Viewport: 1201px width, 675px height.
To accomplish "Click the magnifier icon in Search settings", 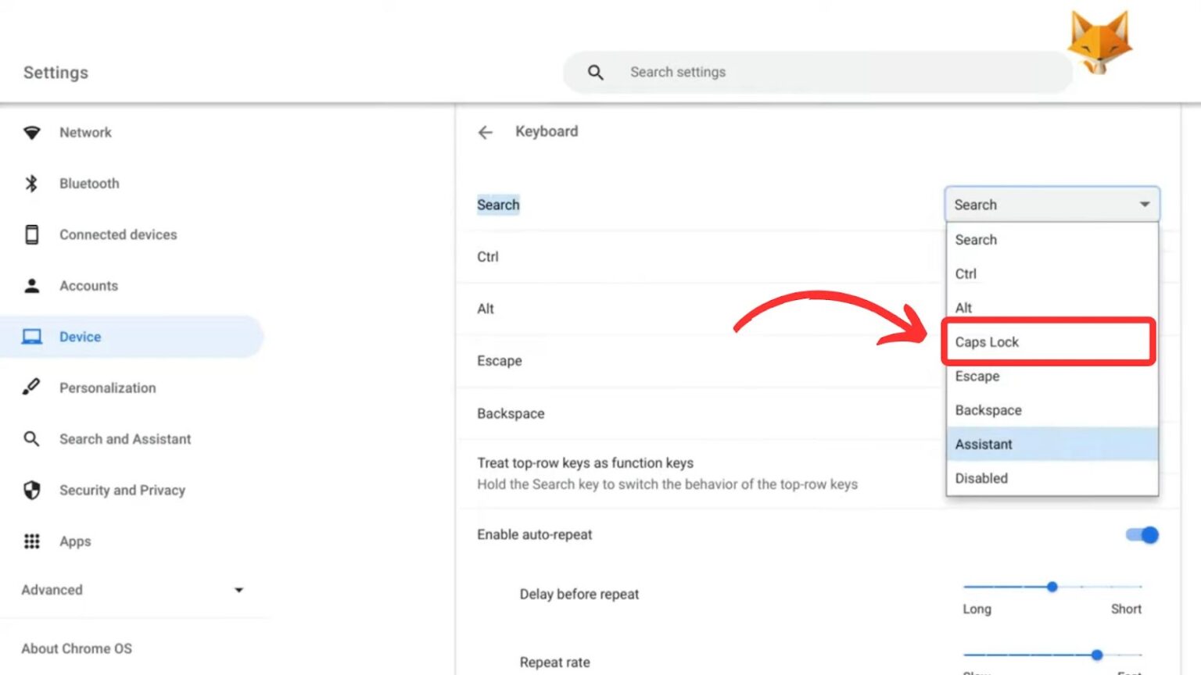I will pyautogui.click(x=595, y=72).
